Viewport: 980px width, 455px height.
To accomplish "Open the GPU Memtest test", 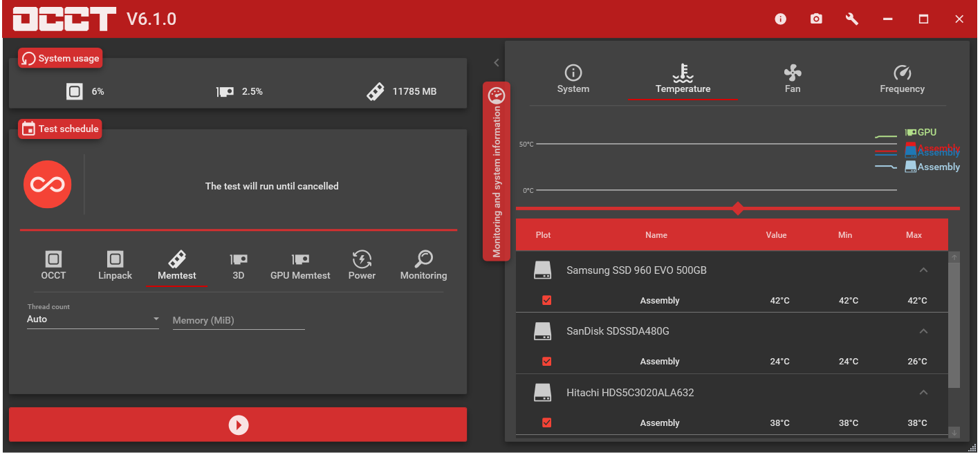I will 300,265.
